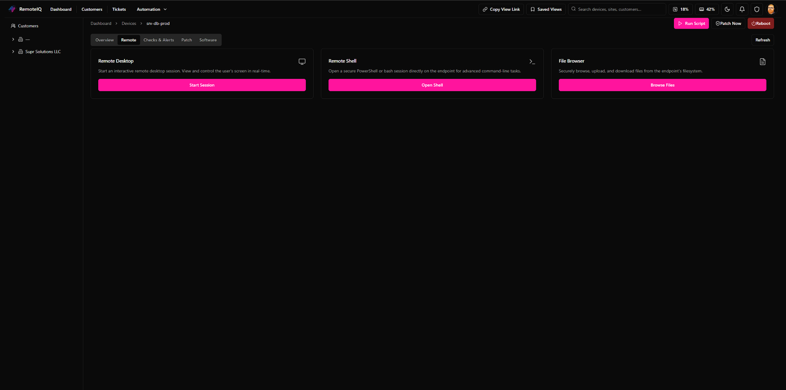This screenshot has width=786, height=390.
Task: Click the File Browser document icon
Action: pyautogui.click(x=762, y=61)
